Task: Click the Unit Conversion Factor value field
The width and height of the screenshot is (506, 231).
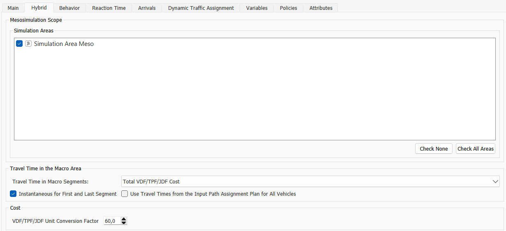Action: click(111, 221)
